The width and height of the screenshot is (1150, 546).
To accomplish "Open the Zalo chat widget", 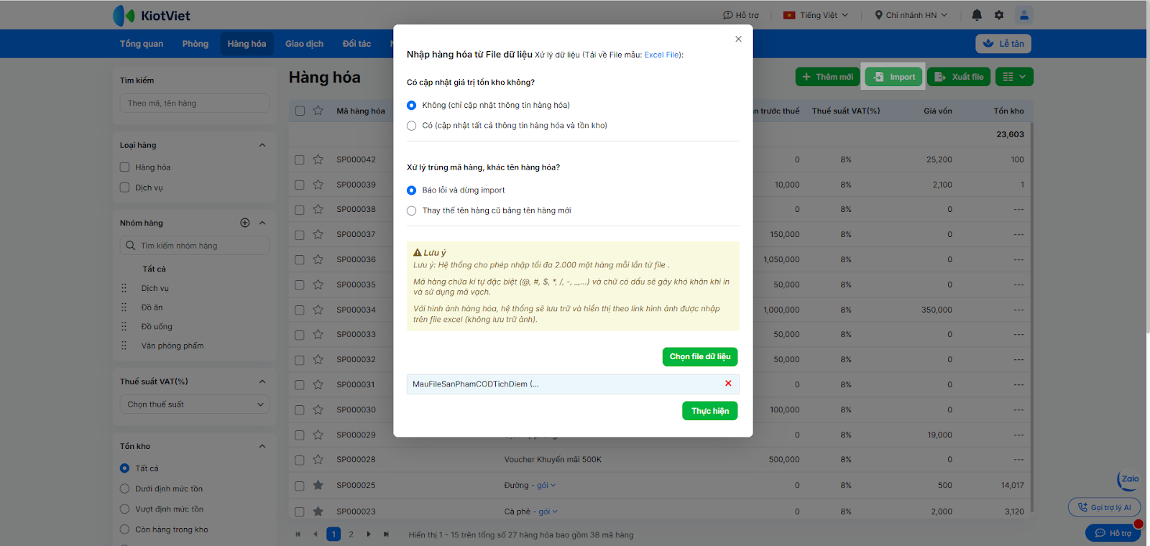I will 1129,479.
